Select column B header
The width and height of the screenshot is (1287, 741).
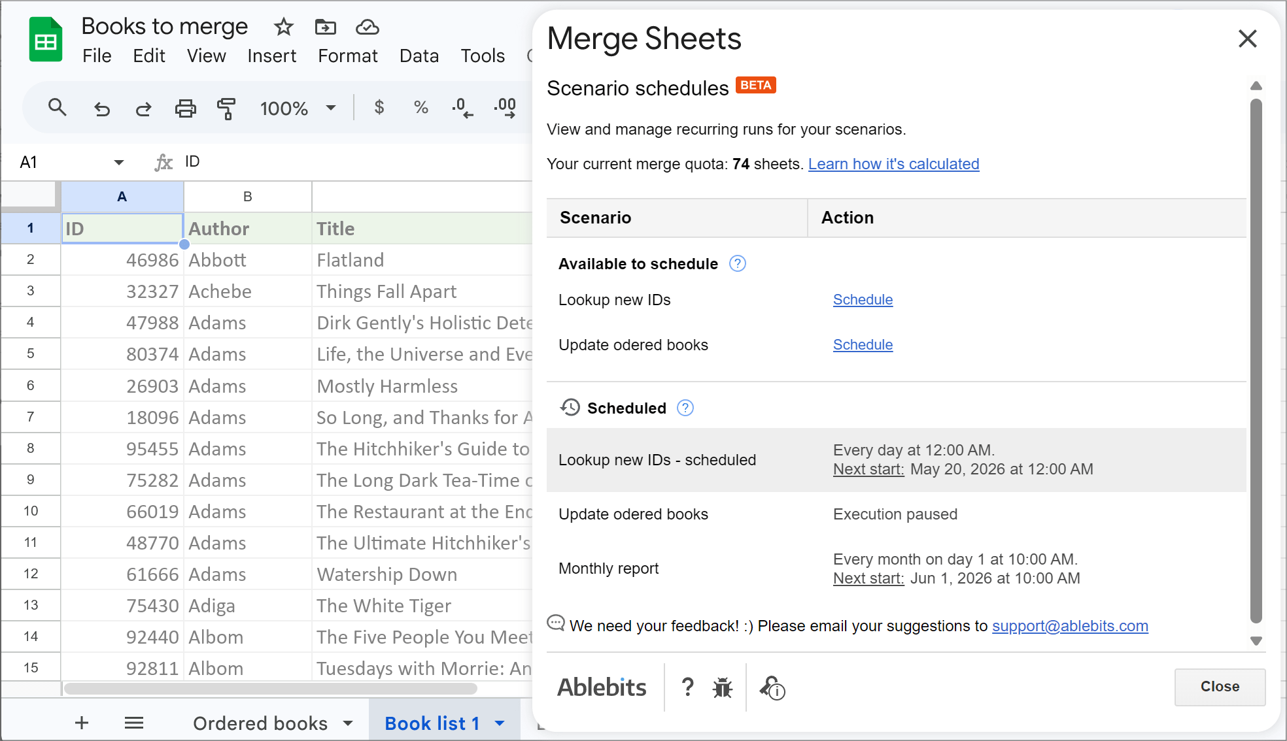(x=248, y=197)
